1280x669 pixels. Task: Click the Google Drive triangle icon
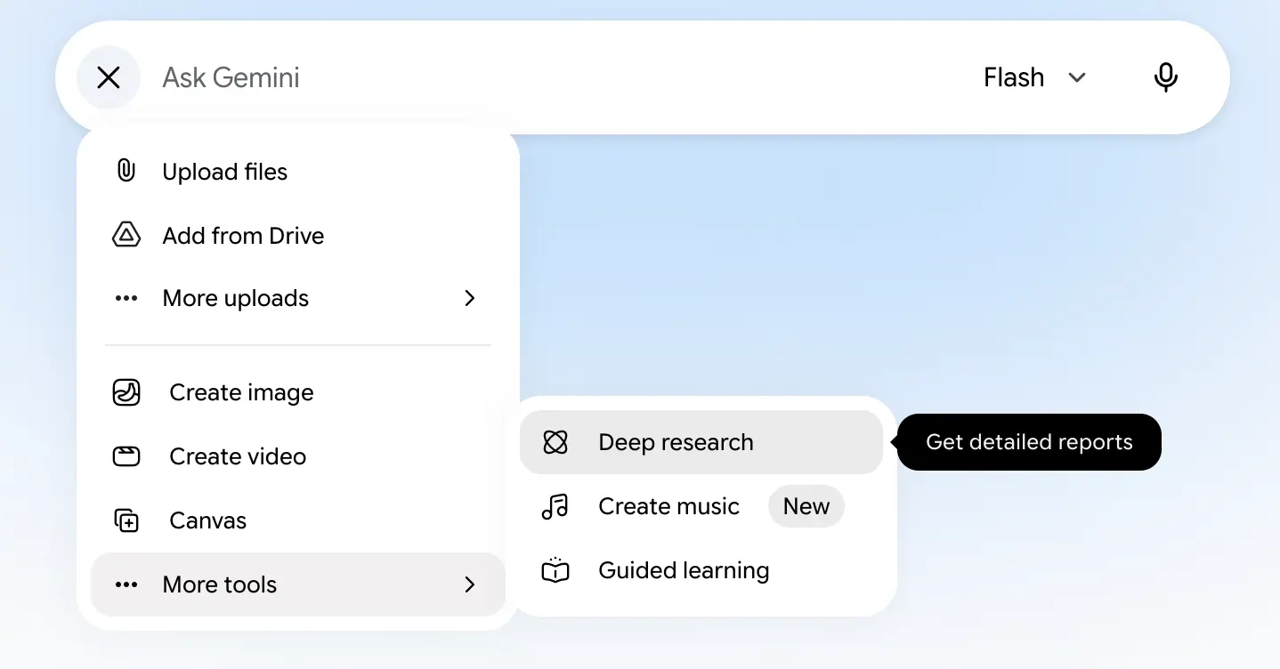pos(126,235)
